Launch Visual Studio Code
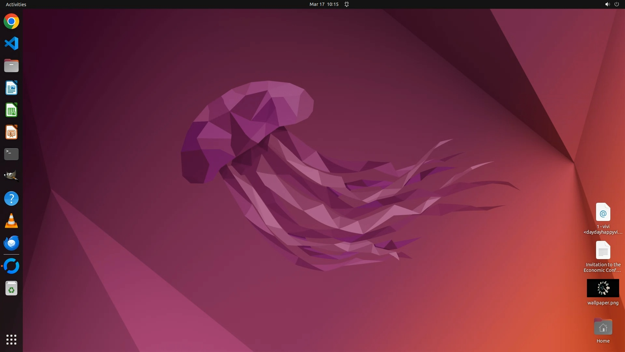Viewport: 625px width, 352px height. click(11, 43)
